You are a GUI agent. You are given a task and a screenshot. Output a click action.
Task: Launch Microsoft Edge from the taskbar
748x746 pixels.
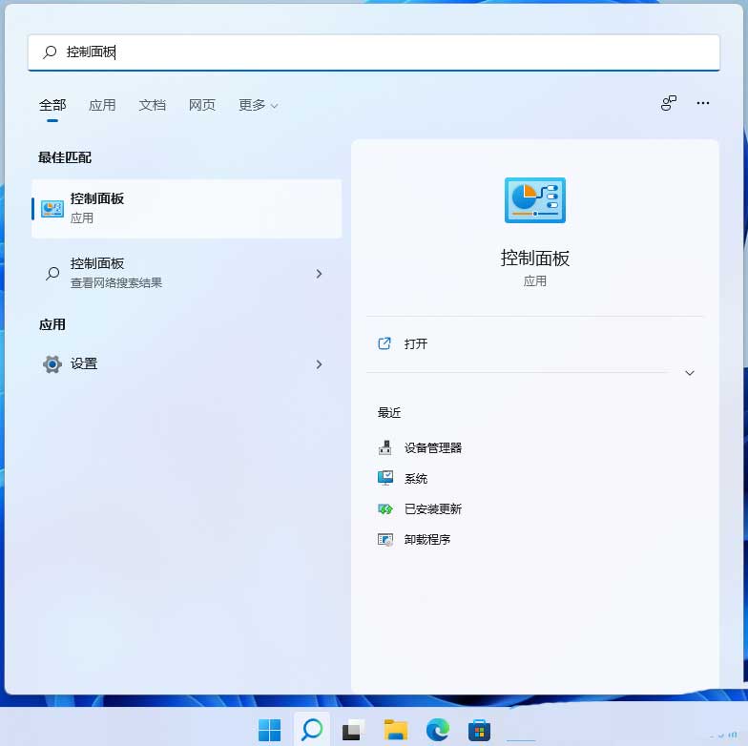438,730
